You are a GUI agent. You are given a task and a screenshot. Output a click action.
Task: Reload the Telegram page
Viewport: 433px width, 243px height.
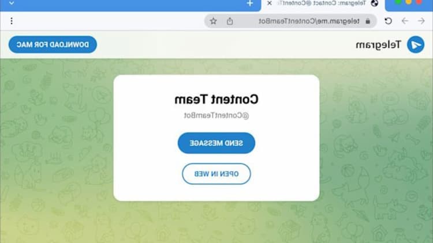point(388,21)
